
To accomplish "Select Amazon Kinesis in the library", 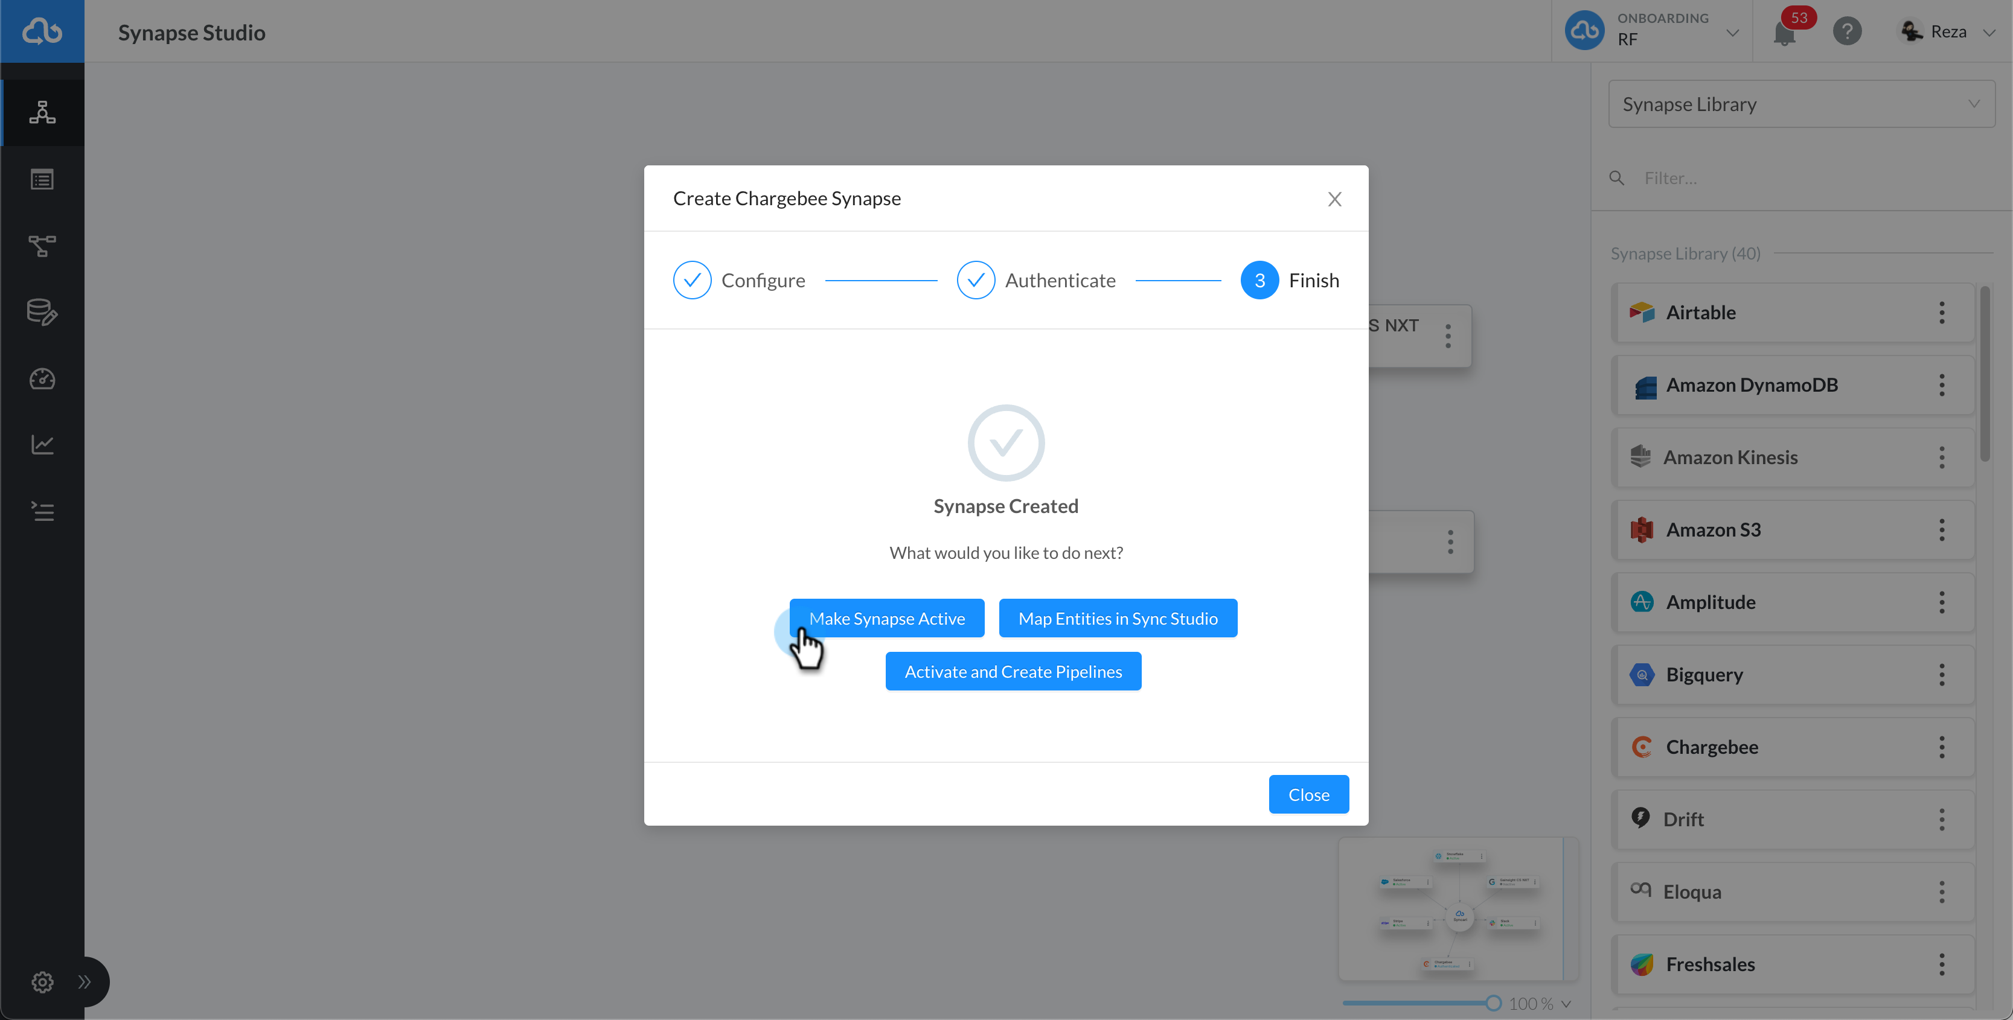I will (x=1793, y=457).
